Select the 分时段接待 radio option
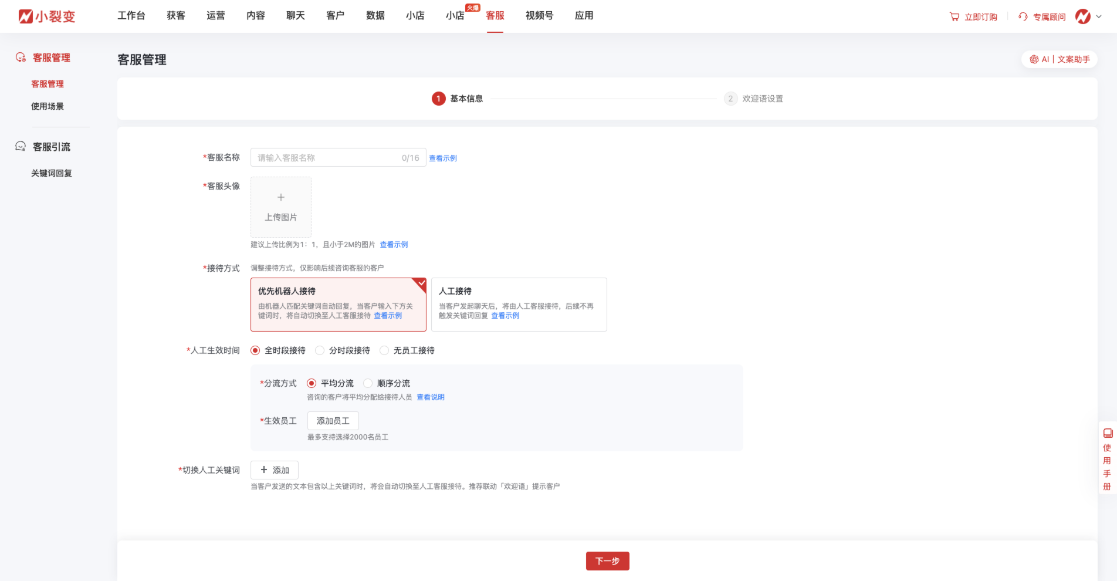Image resolution: width=1117 pixels, height=581 pixels. point(320,350)
